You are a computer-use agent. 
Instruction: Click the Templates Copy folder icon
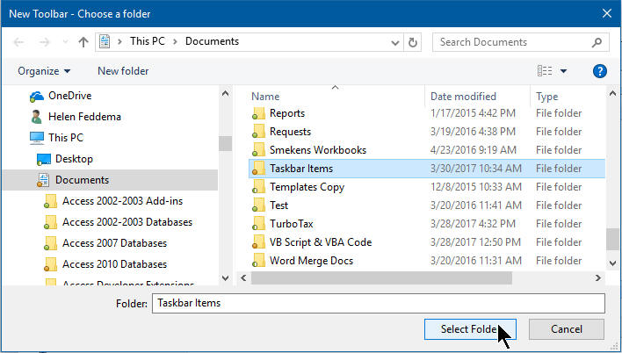pyautogui.click(x=258, y=187)
